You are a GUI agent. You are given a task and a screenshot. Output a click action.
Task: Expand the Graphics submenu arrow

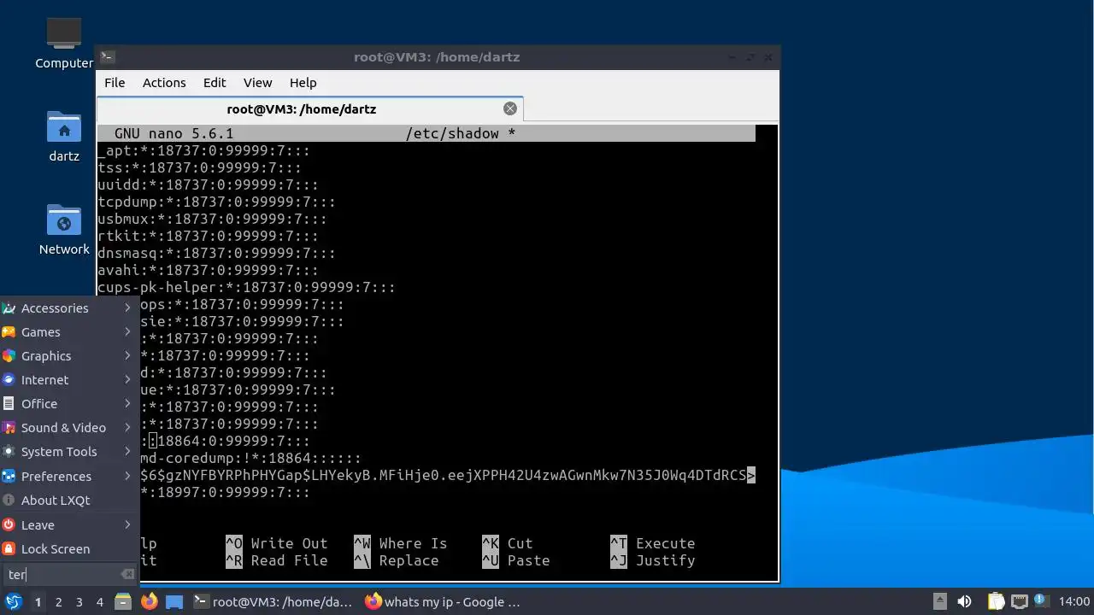coord(127,356)
